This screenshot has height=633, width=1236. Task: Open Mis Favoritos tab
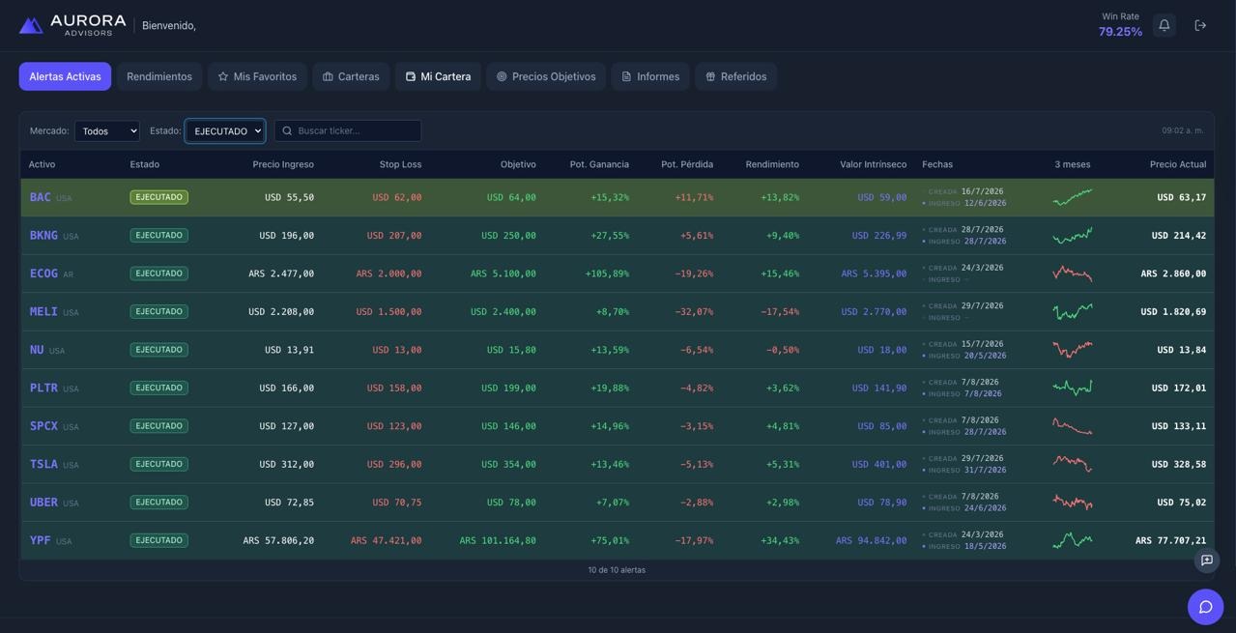click(257, 76)
